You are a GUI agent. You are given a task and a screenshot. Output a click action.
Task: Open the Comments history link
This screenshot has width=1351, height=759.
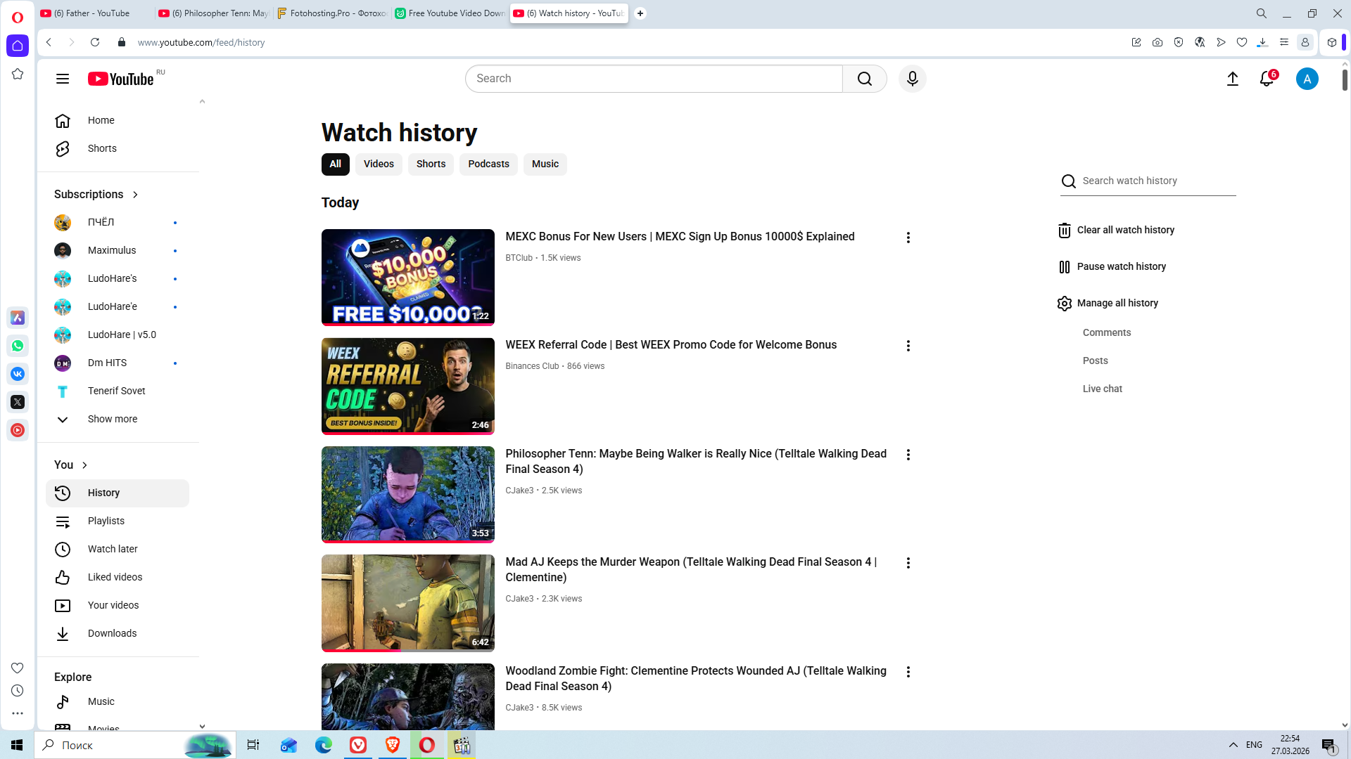[1106, 332]
